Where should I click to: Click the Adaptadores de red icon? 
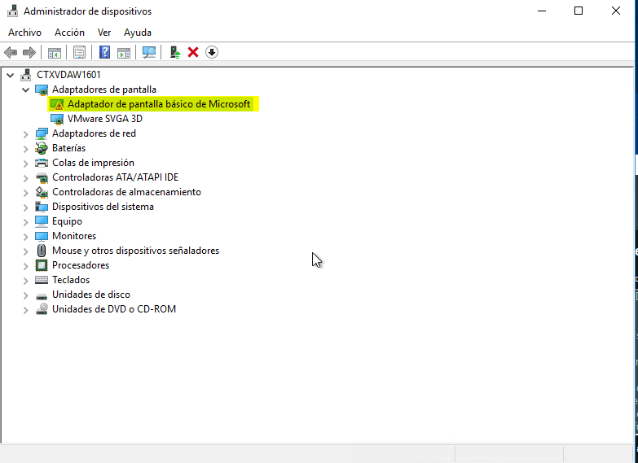[42, 133]
